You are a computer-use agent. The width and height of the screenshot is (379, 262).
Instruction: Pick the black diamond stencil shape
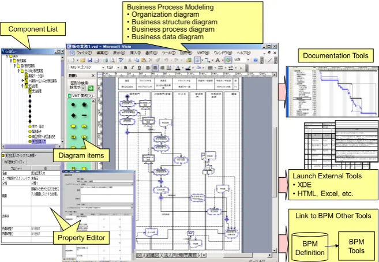coord(73,115)
